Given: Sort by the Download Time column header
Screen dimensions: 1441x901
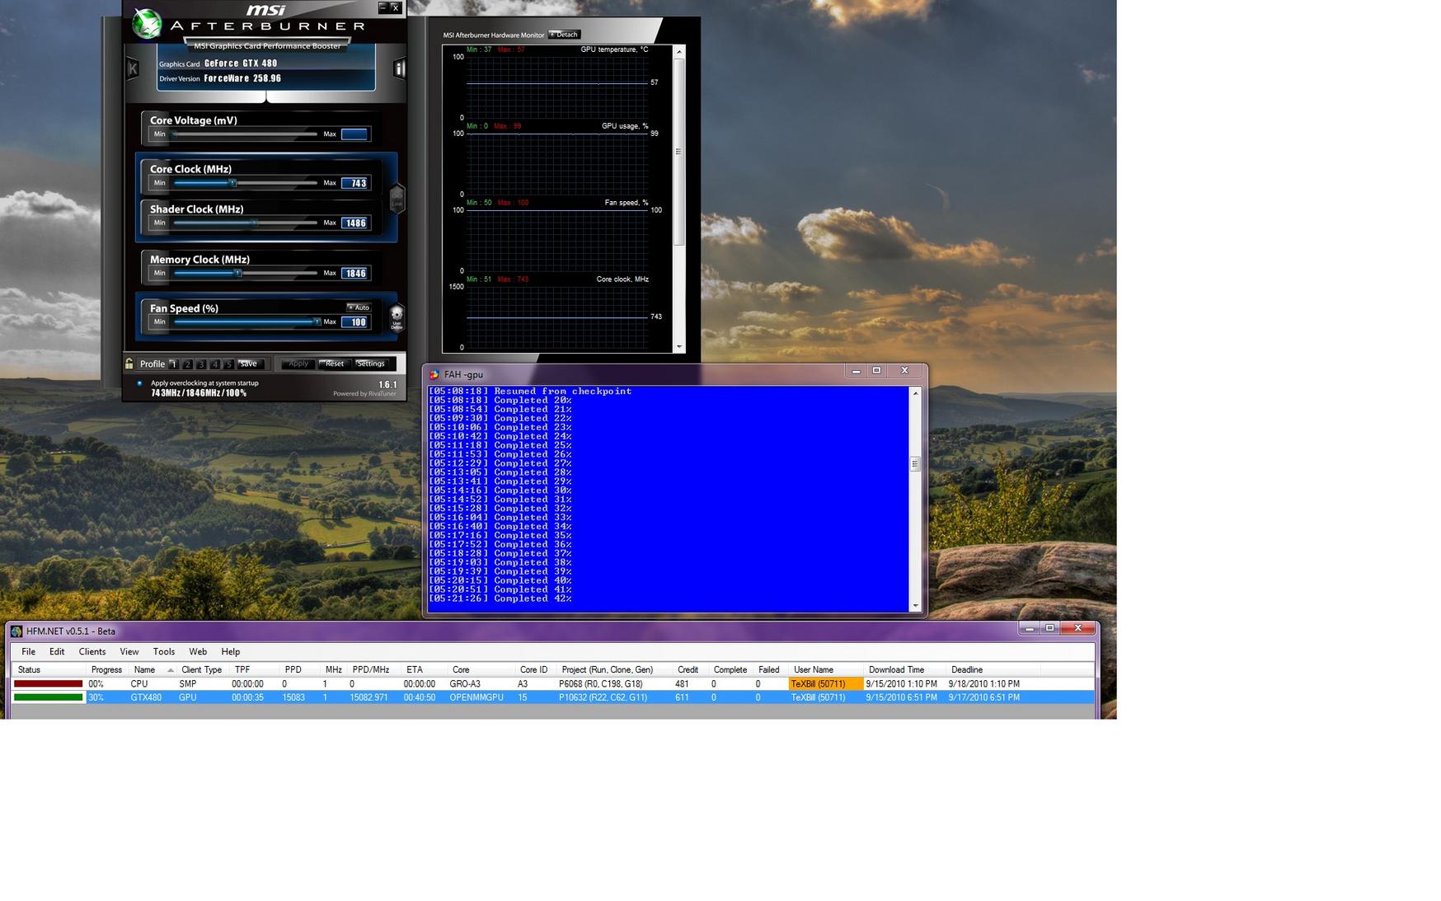Looking at the screenshot, I should point(905,669).
